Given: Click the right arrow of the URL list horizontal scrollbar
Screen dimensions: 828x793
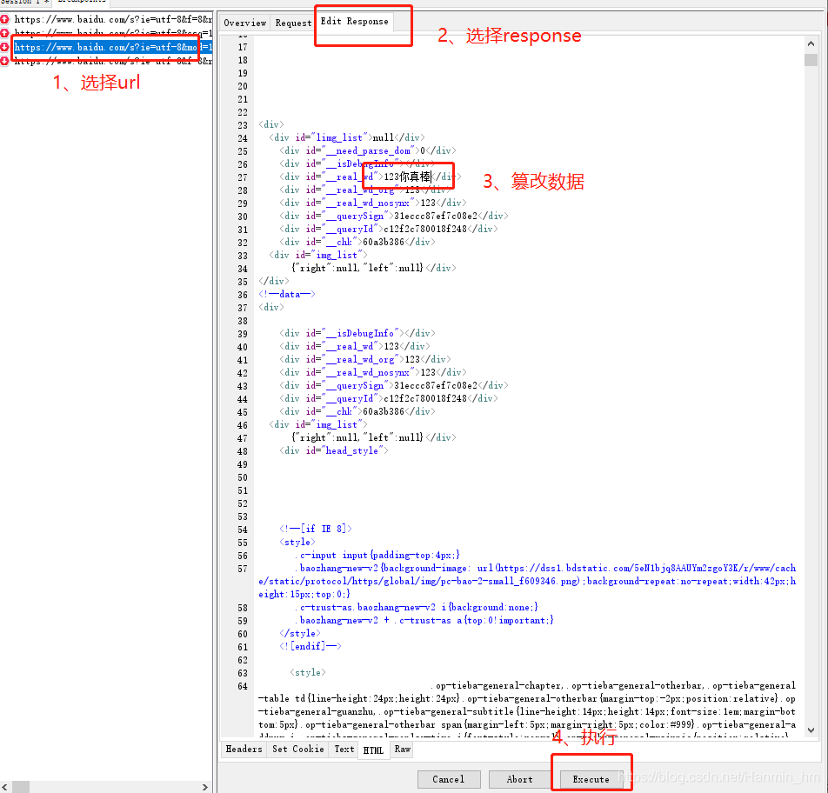Looking at the screenshot, I should (x=205, y=787).
